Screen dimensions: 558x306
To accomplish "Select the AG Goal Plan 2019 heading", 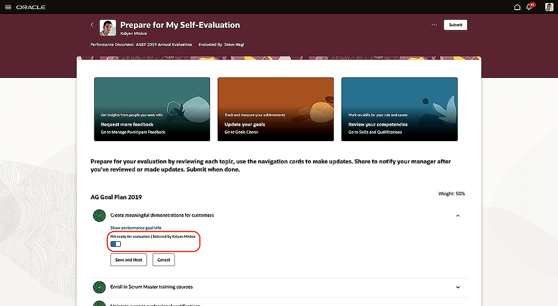I will [x=116, y=197].
